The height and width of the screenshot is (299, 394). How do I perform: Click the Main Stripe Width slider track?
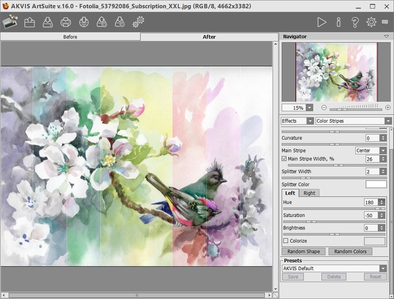coord(337,165)
